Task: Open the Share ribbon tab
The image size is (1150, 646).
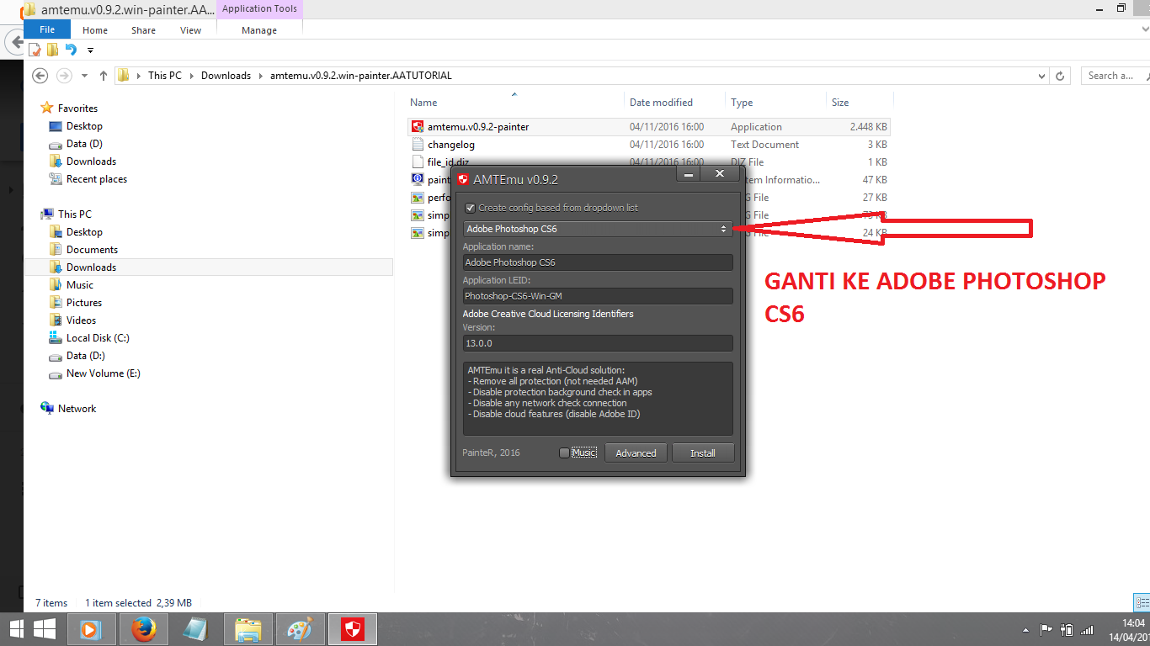Action: [143, 29]
